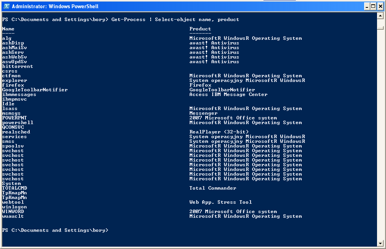The image size is (386, 249).
Task: Minimize the PowerShell window
Action: pos(367,6)
